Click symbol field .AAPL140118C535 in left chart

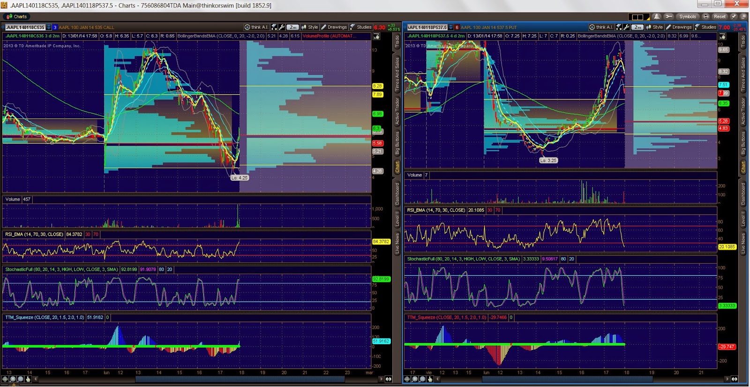pos(25,27)
